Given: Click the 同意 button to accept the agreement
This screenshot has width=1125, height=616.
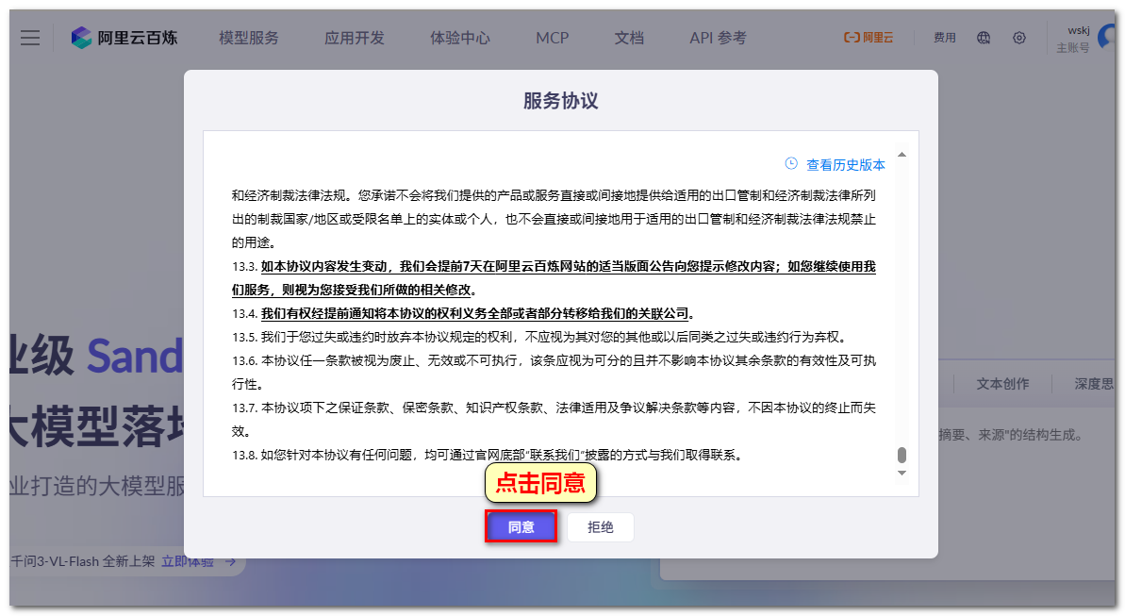Looking at the screenshot, I should [x=521, y=527].
